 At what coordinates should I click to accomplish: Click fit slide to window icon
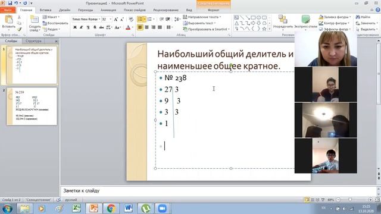(377, 200)
